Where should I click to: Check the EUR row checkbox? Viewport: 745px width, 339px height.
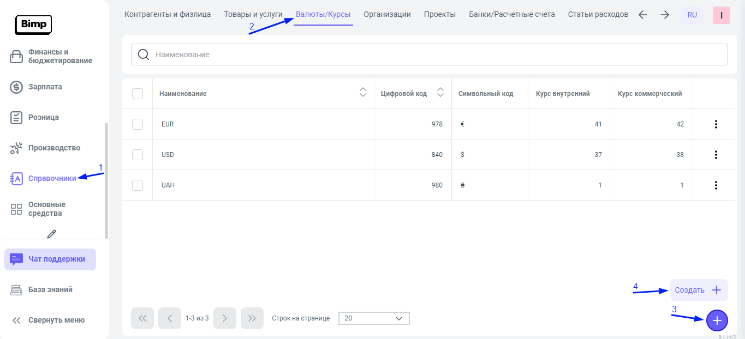138,124
